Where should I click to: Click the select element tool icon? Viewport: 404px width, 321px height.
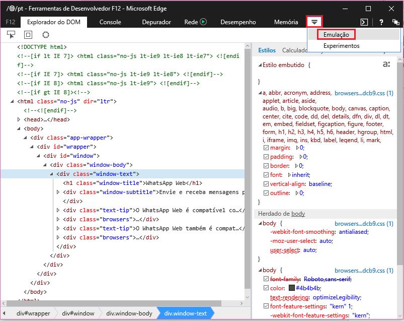coord(11,35)
